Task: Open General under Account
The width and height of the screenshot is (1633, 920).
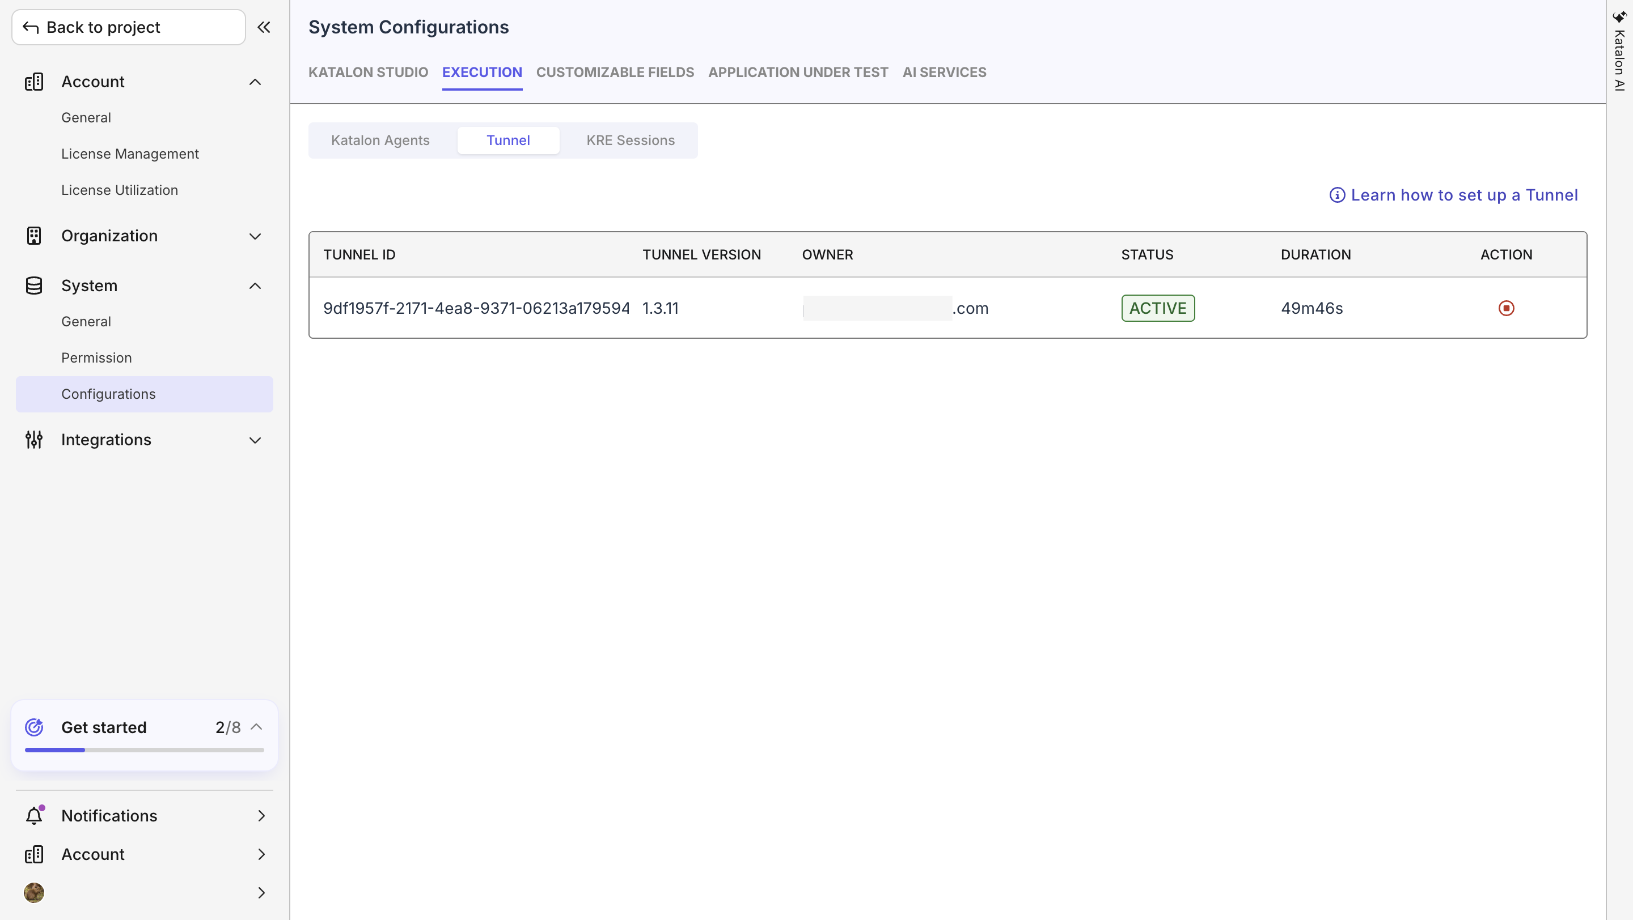Action: point(86,118)
